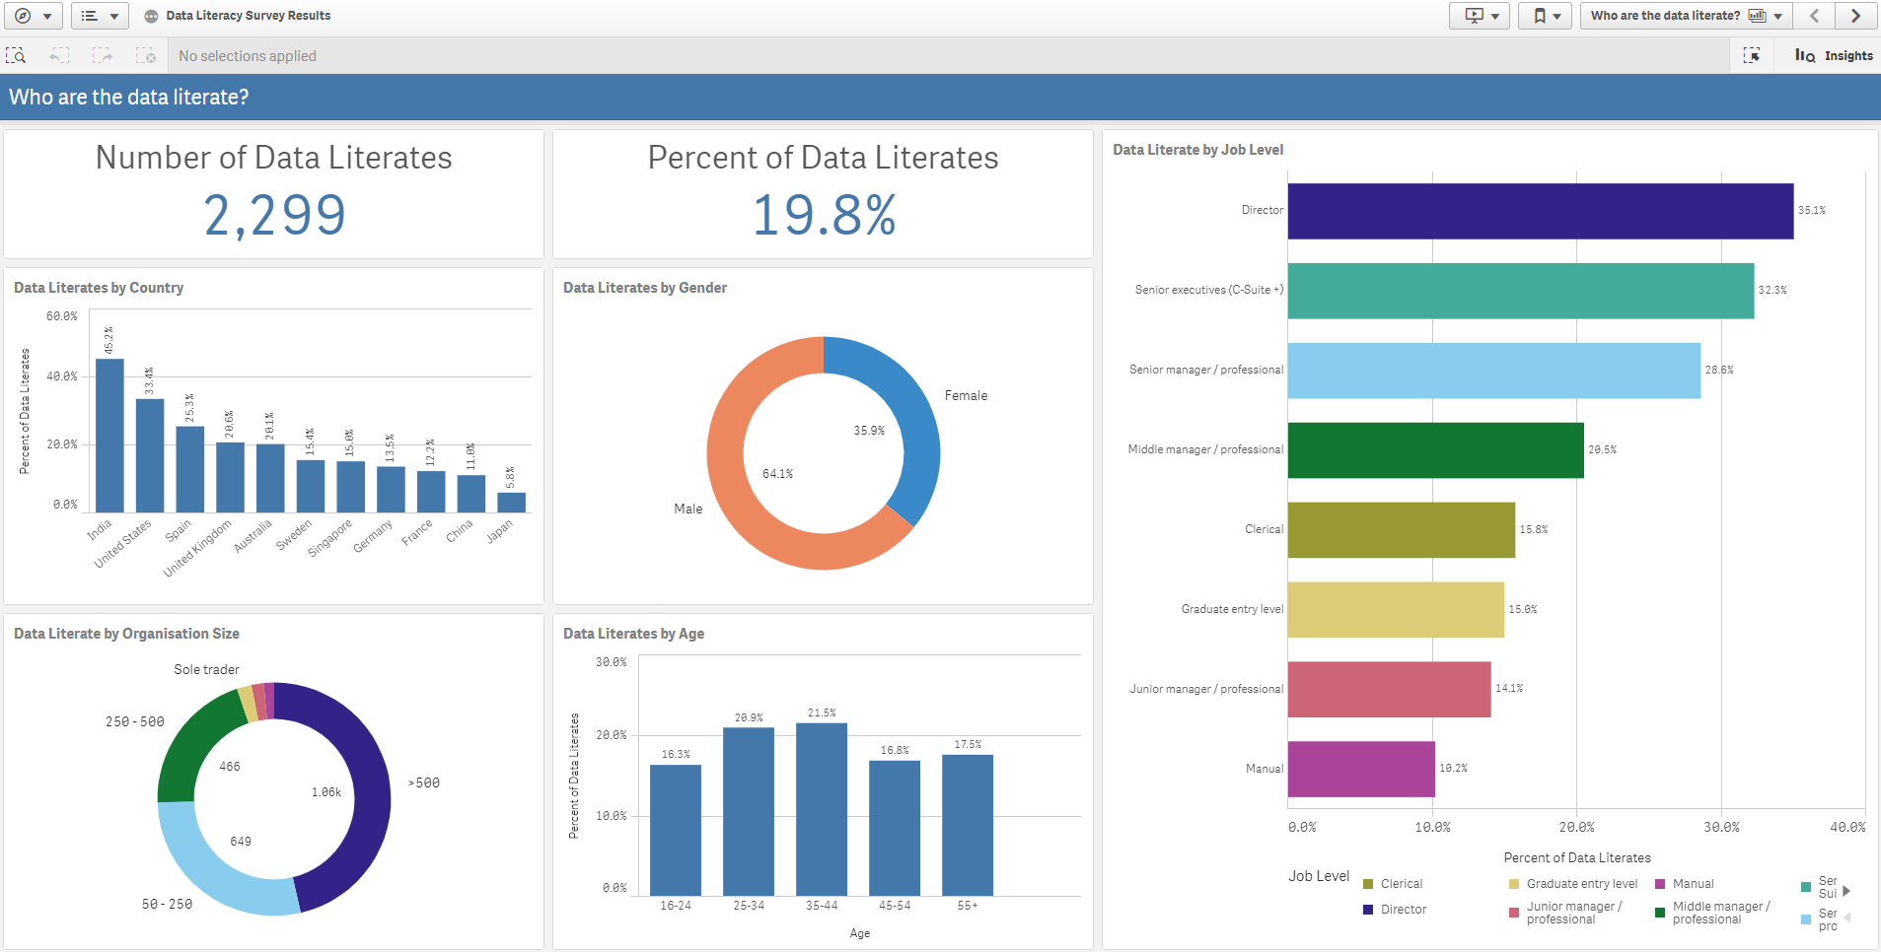
Task: Select the India bar in country chart
Action: (x=109, y=436)
